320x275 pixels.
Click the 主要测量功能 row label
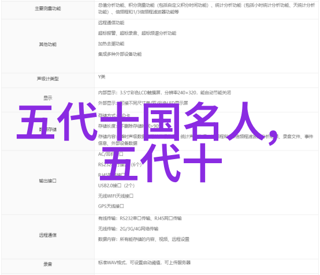tap(48, 9)
